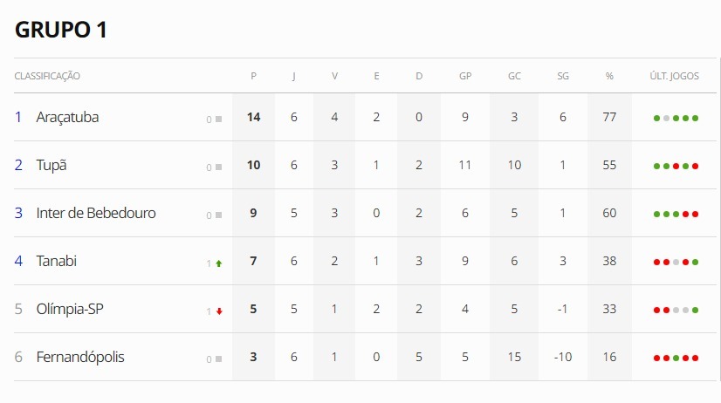Click Olímpia-SP's green dot in recent games
Image resolution: width=721 pixels, height=403 pixels.
coord(695,310)
